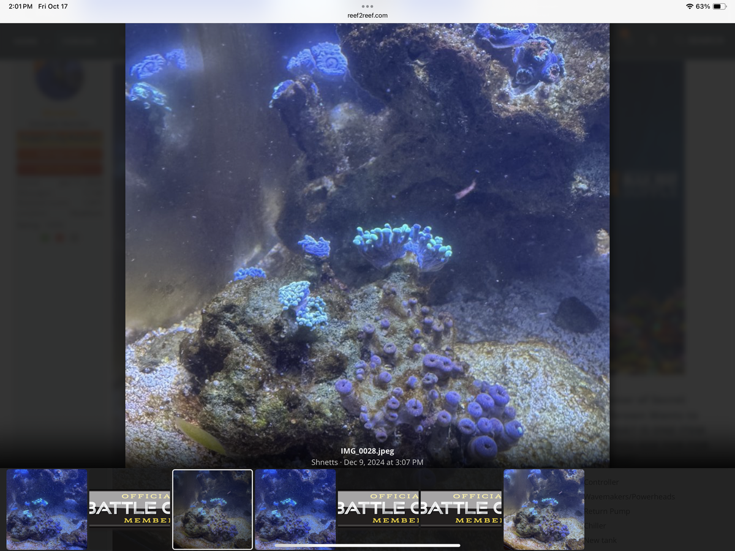Tap the 'Fri Oct 17' date text
735x551 pixels.
53,6
